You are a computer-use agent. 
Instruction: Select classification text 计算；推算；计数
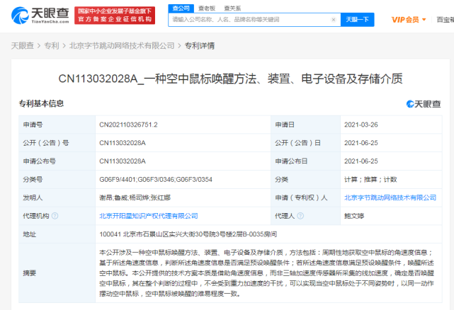[x=370, y=180]
